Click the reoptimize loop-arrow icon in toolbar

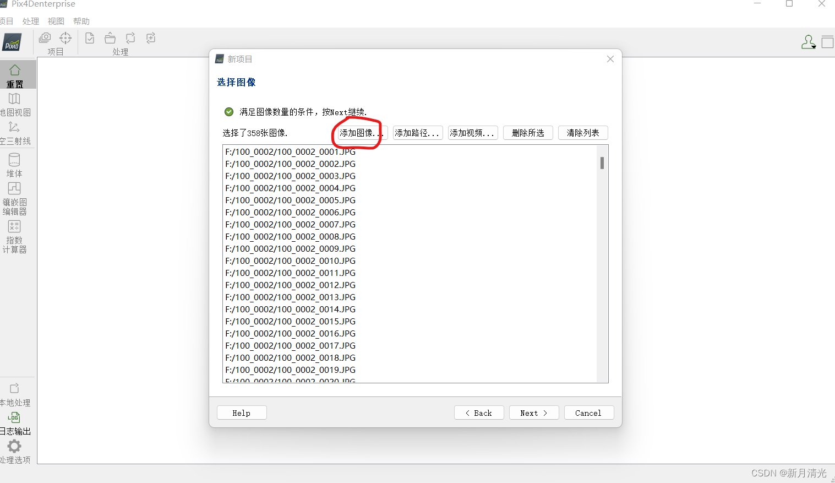pyautogui.click(x=130, y=38)
